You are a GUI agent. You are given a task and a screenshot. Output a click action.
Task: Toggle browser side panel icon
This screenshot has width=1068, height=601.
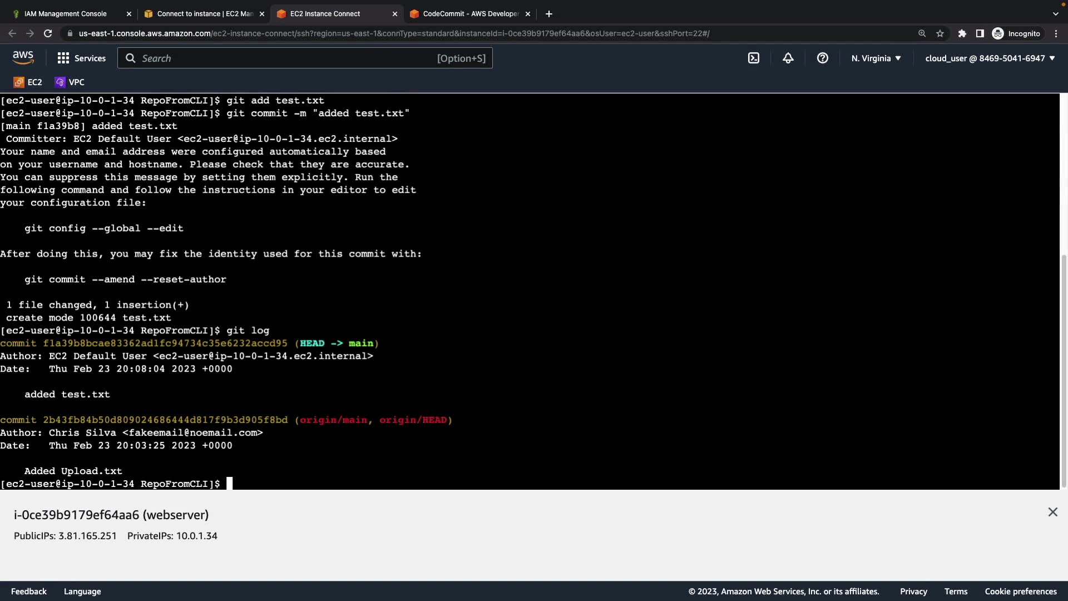980,33
